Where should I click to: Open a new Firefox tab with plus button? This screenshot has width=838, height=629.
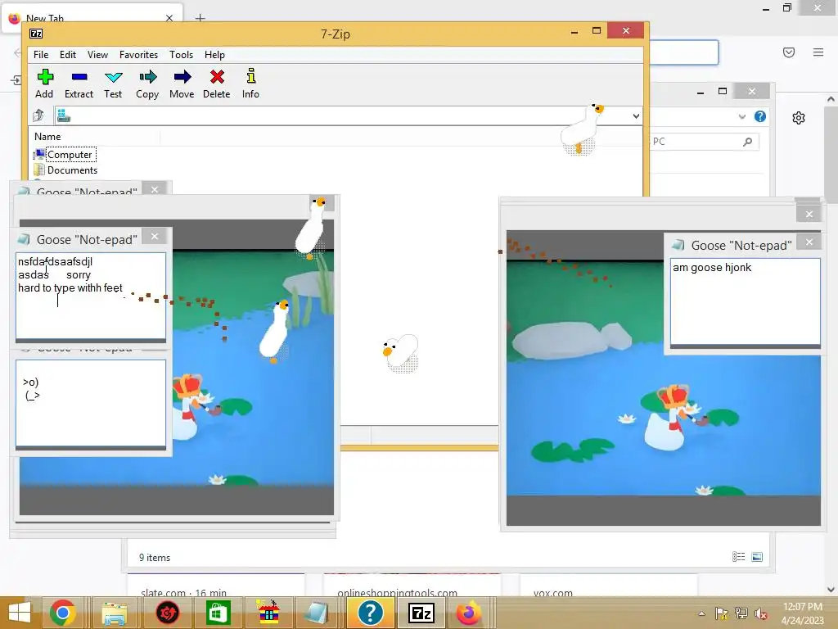click(x=200, y=18)
